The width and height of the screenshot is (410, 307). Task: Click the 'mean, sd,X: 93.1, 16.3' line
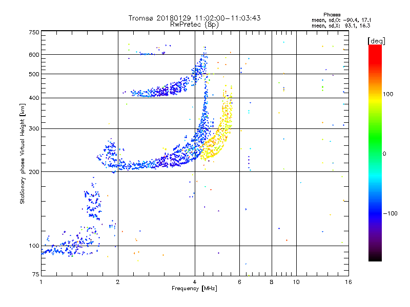[x=340, y=26]
